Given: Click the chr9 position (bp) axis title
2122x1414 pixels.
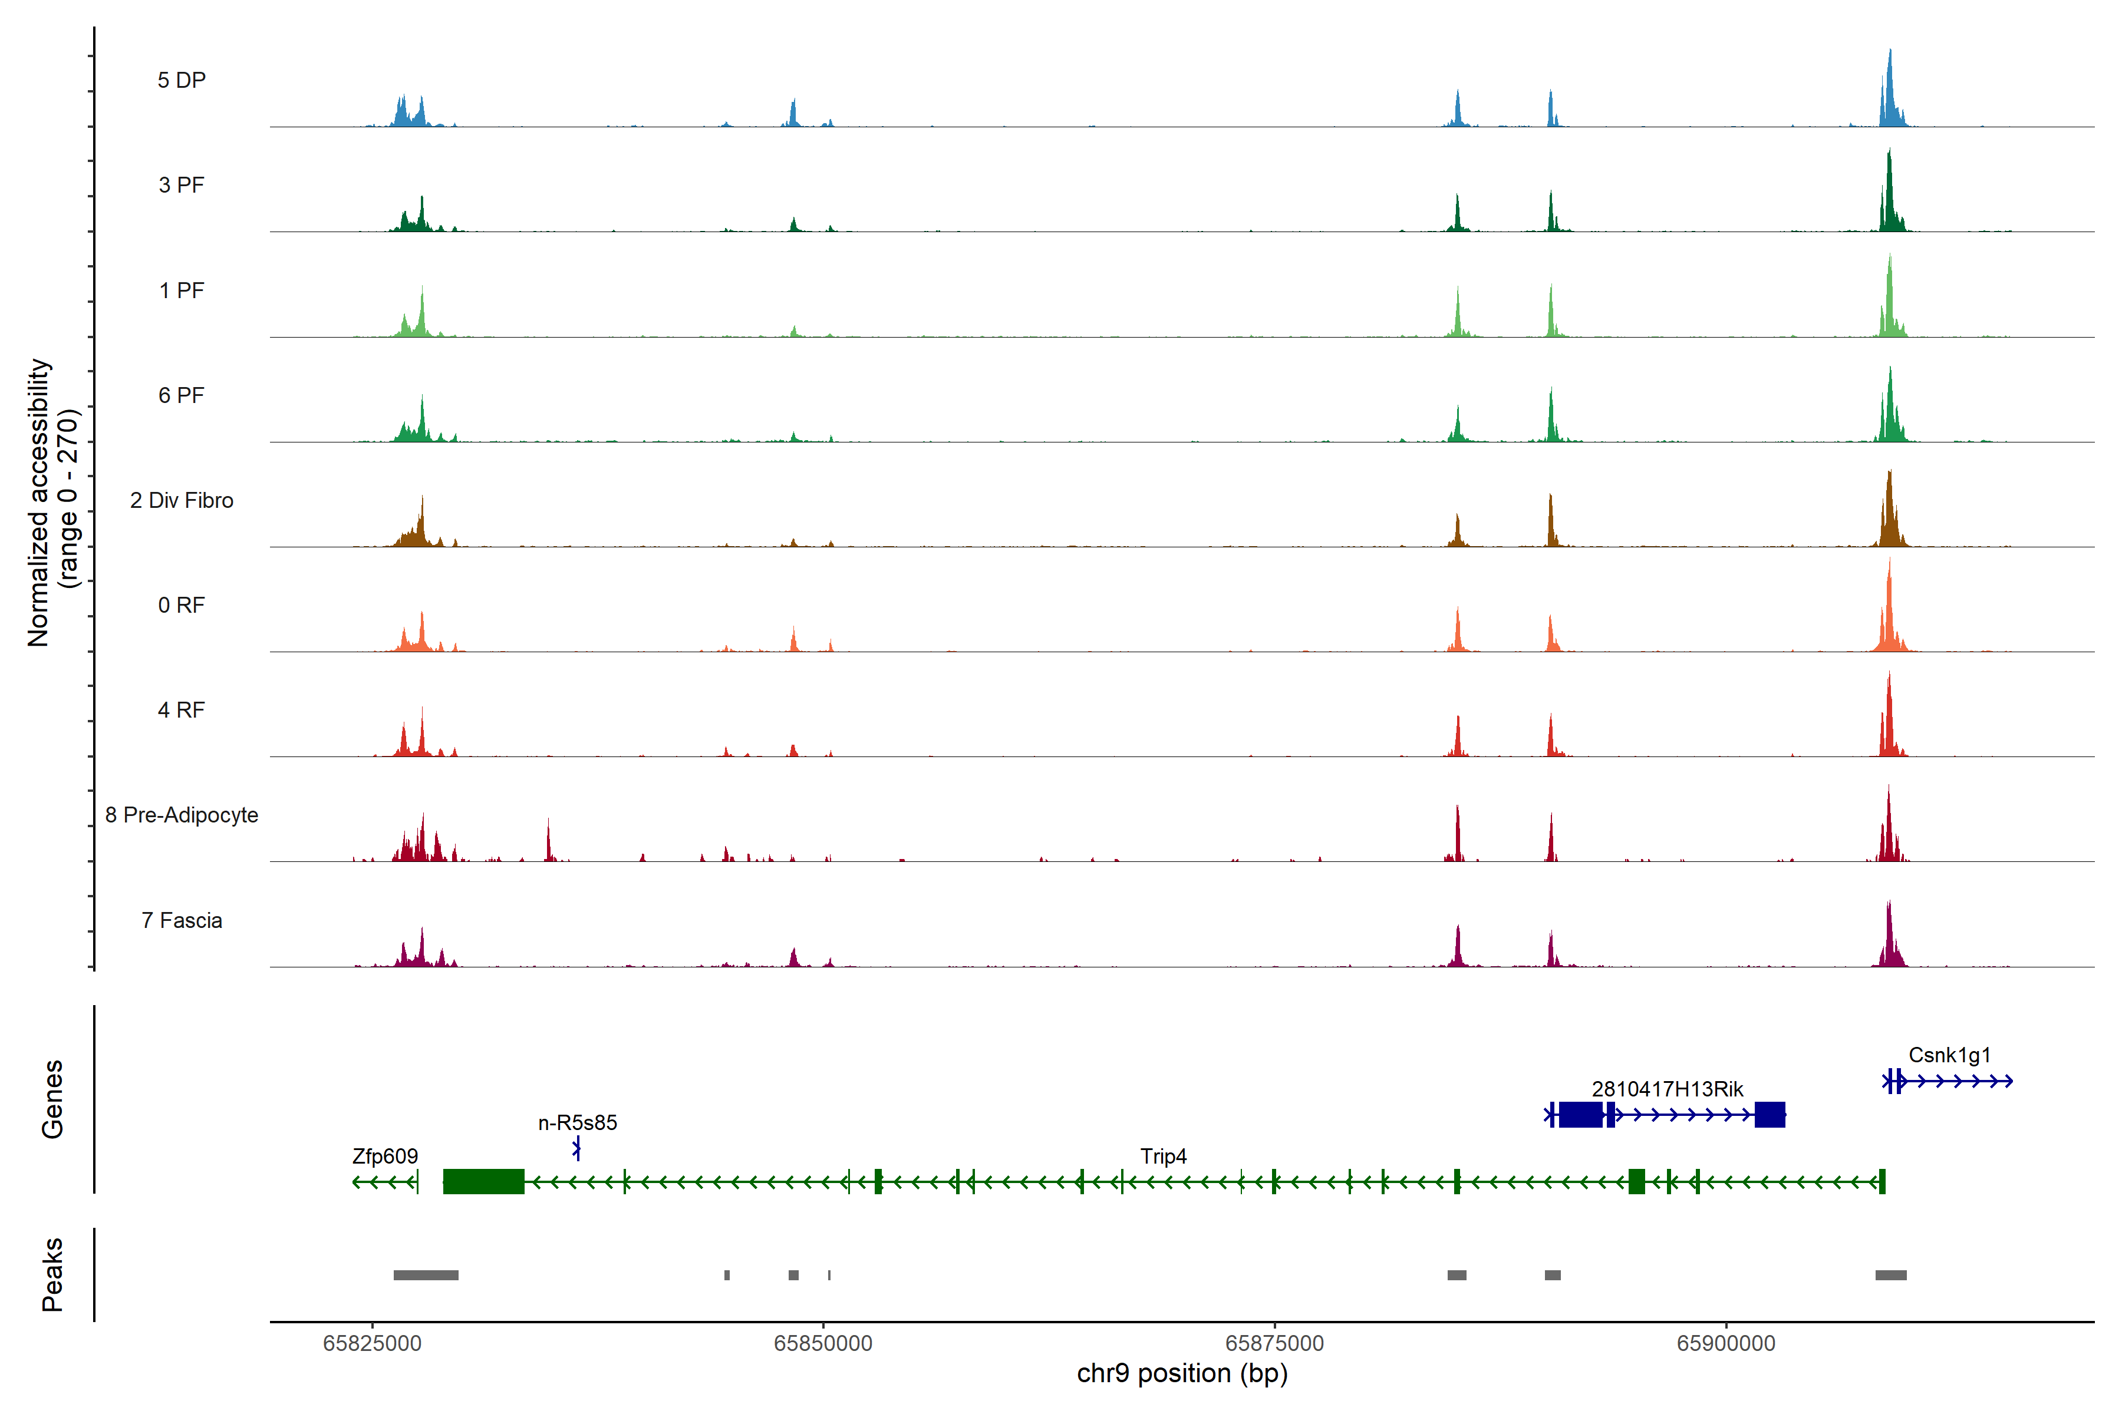Looking at the screenshot, I should (1182, 1373).
